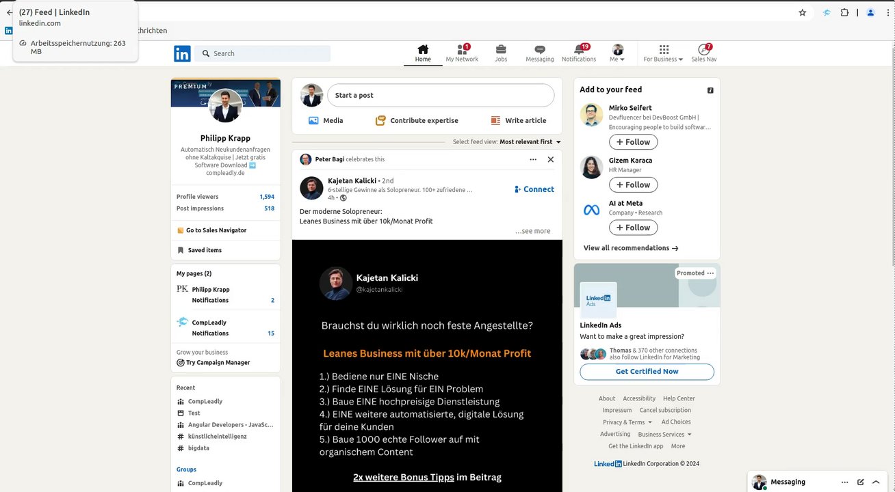Image resolution: width=895 pixels, height=492 pixels.
Task: Dismiss Kajetan Kalicki post with X
Action: (x=551, y=159)
